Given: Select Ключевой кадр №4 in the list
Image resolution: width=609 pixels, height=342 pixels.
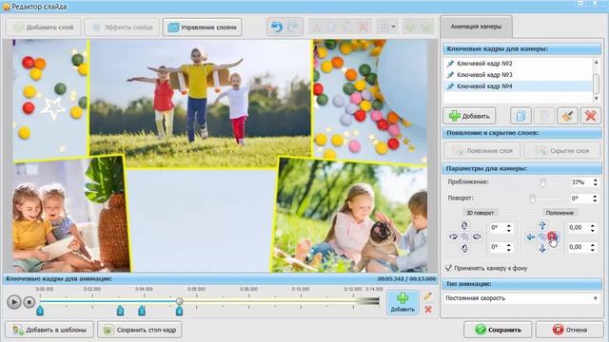Looking at the screenshot, I should tap(518, 86).
